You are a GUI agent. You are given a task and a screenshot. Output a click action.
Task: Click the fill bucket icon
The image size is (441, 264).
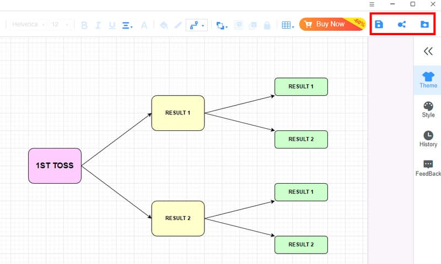click(164, 25)
